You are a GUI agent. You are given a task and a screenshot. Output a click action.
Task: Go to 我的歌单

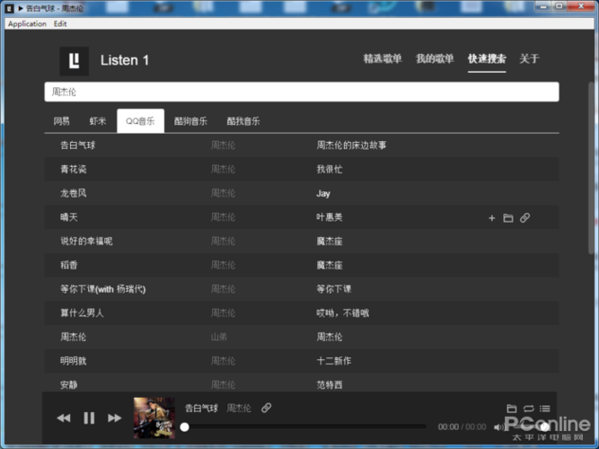(x=435, y=59)
